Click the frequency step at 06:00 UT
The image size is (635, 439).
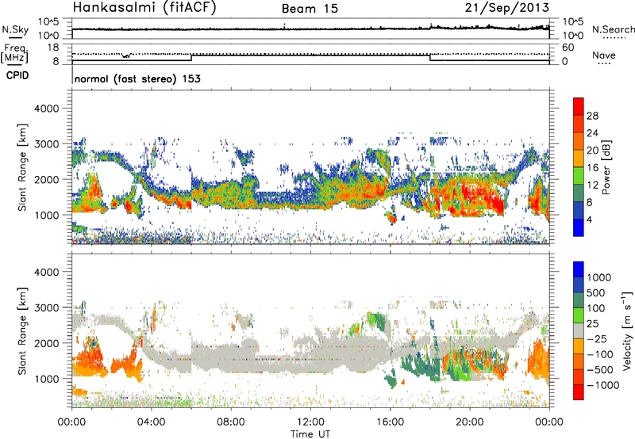pyautogui.click(x=191, y=58)
